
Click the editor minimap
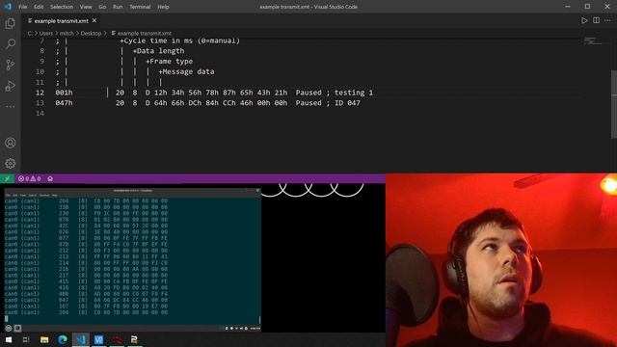[592, 40]
